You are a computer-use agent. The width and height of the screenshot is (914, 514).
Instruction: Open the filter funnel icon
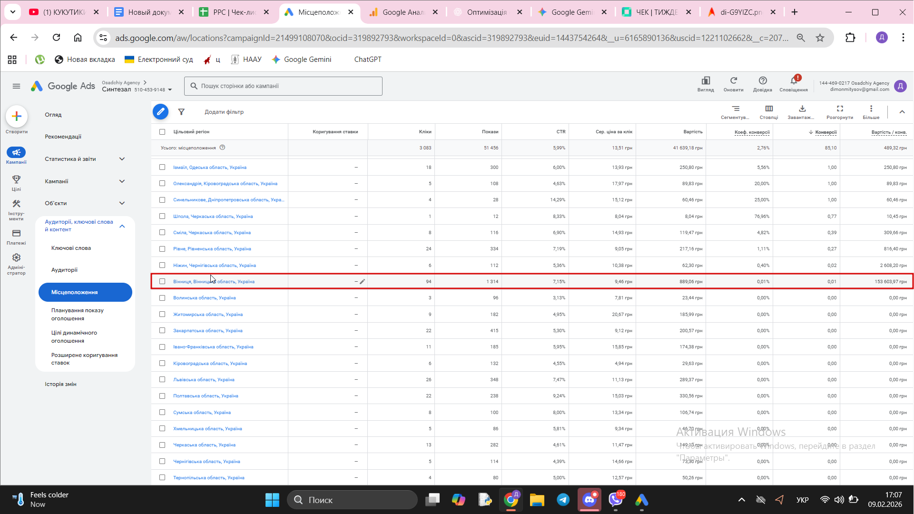point(181,112)
